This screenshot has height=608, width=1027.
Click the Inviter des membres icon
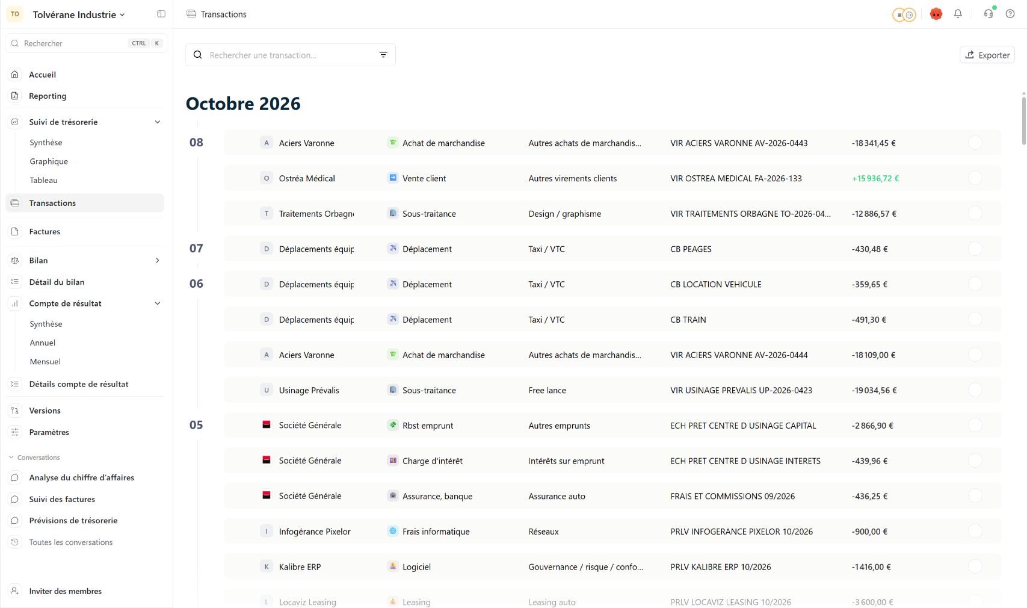15,591
